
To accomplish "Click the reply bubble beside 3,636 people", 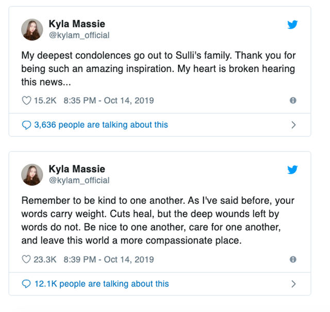I will pos(26,125).
